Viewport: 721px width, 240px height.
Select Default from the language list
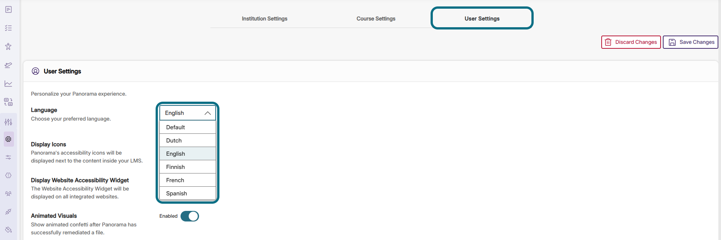(x=188, y=127)
